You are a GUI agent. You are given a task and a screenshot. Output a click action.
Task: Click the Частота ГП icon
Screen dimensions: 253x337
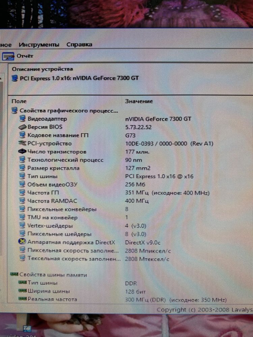click(22, 192)
